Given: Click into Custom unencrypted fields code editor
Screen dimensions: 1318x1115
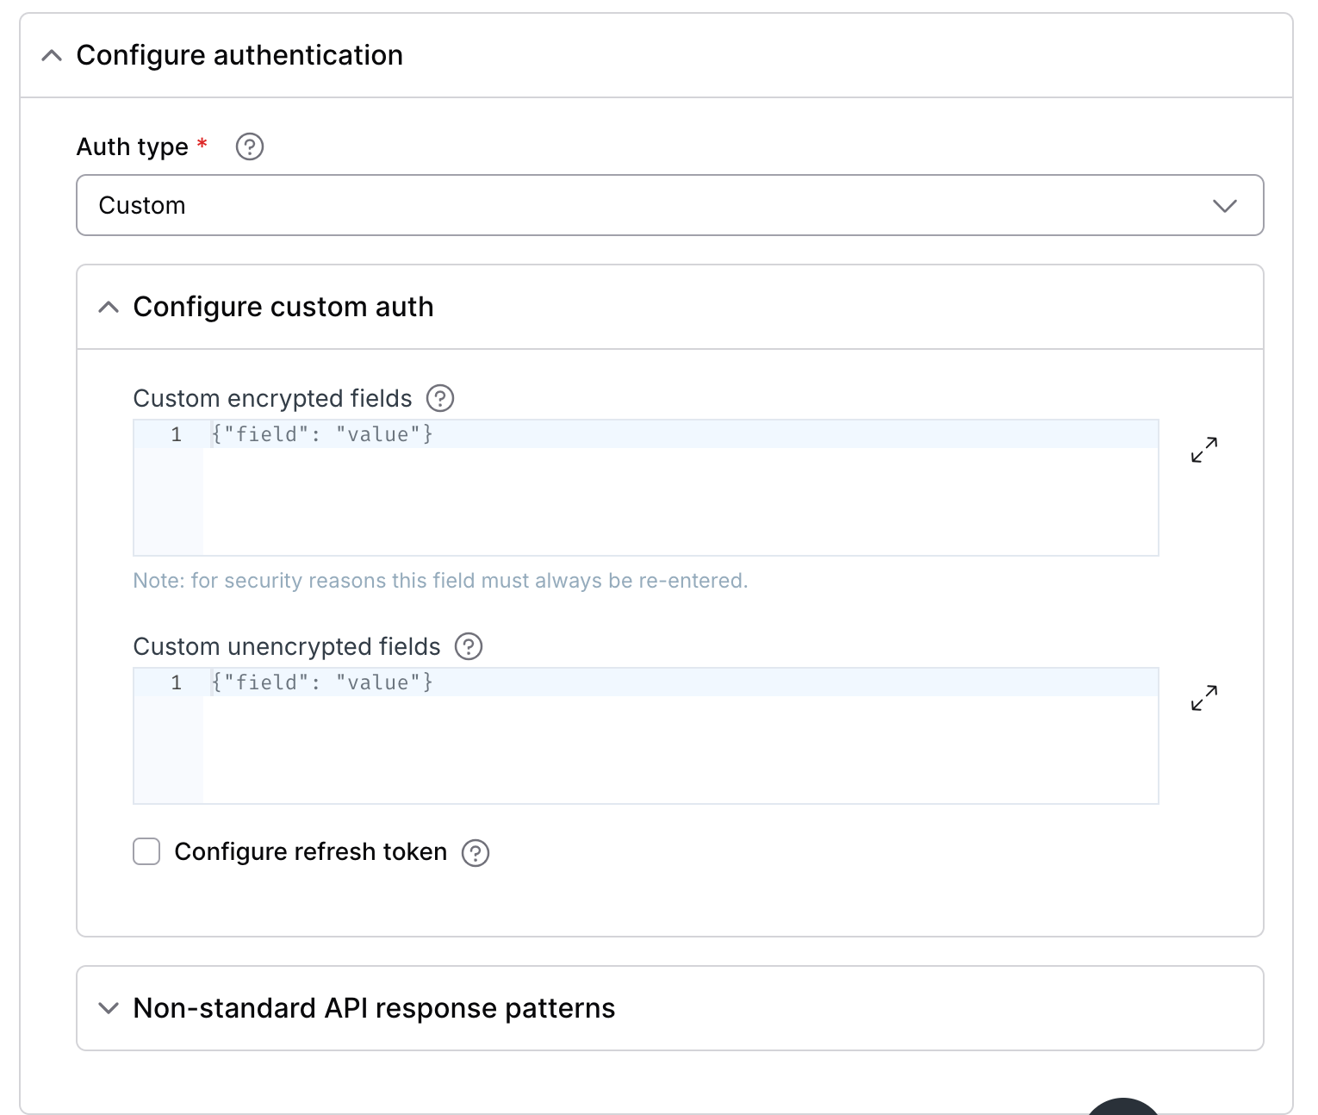Looking at the screenshot, I should 646,736.
